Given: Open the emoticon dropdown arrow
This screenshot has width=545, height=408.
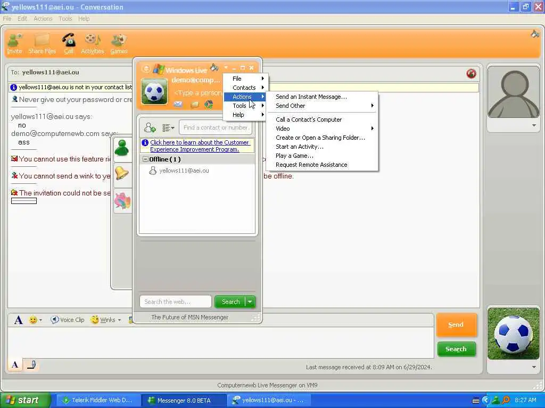Looking at the screenshot, I should [40, 320].
